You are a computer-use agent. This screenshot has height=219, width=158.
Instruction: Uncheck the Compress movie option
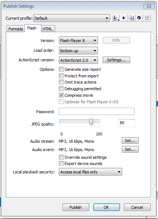[61, 95]
